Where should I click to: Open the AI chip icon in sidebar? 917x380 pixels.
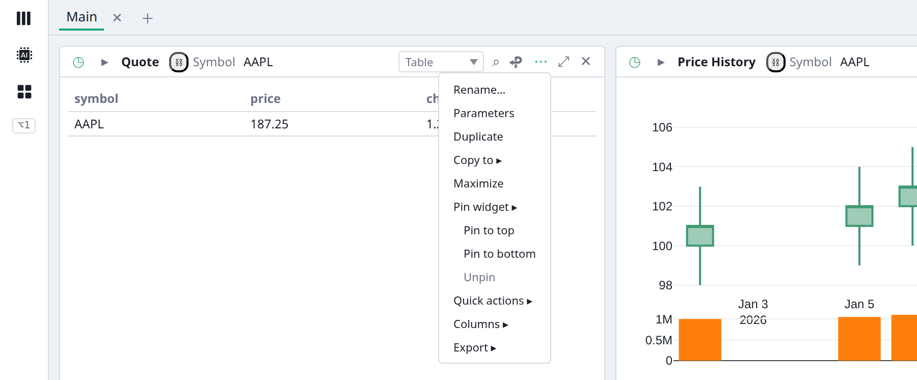[24, 55]
